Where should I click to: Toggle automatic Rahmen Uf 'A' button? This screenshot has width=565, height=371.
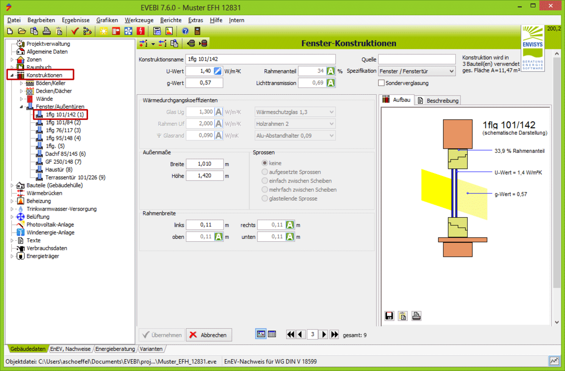tap(218, 124)
